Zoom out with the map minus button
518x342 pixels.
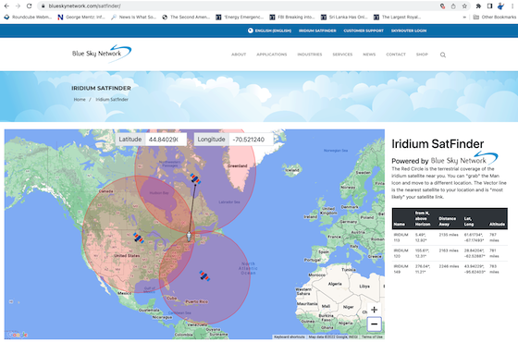point(374,324)
